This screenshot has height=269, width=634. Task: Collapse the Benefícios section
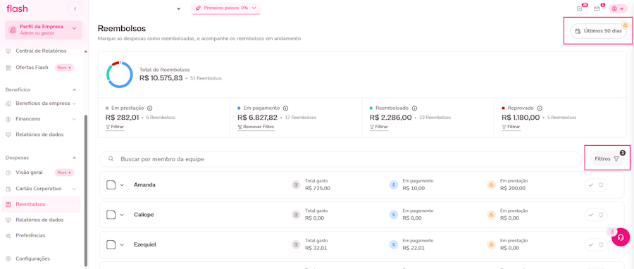74,89
